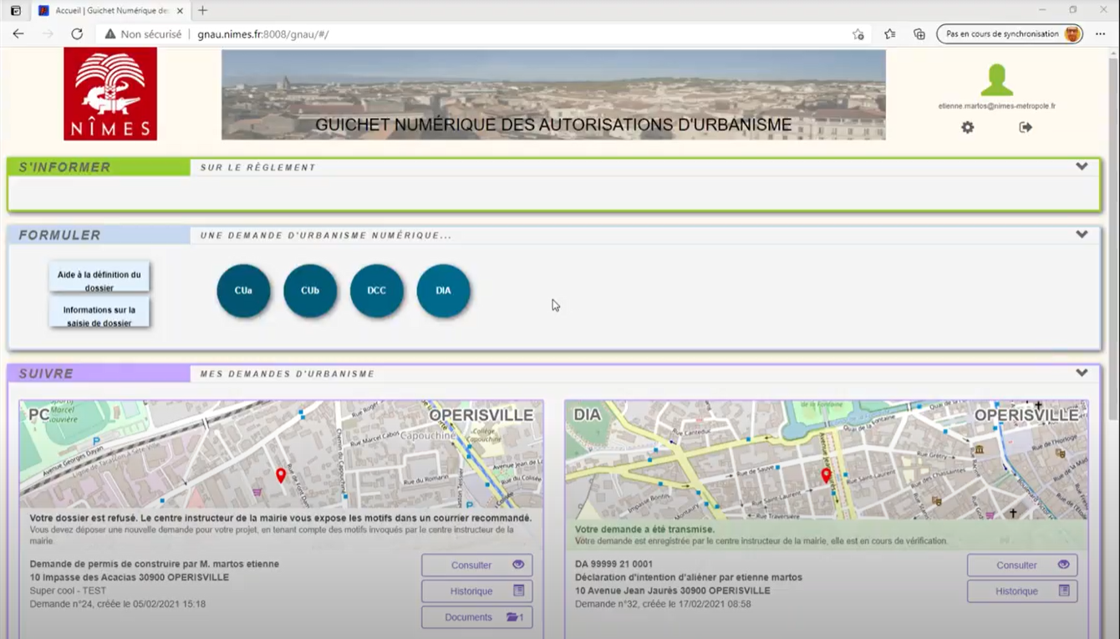Image resolution: width=1120 pixels, height=639 pixels.
Task: Open Informations sur la saisie de dossier
Action: (x=99, y=312)
